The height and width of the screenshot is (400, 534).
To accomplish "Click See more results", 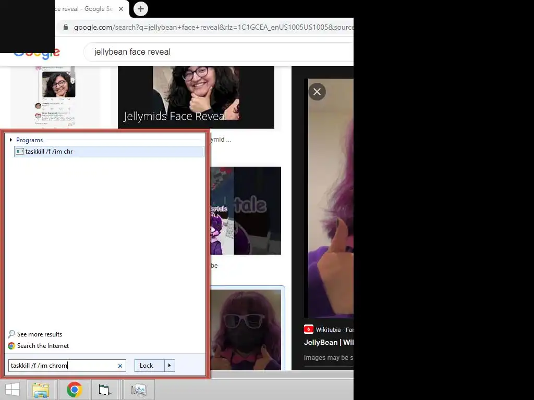I will point(40,334).
